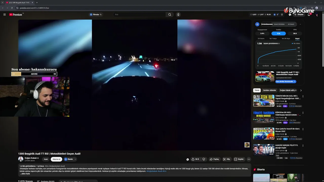Open the HANGİSİ GERÇEK PİLOT thumbnail
This screenshot has width=324, height=182.
pyautogui.click(x=264, y=150)
